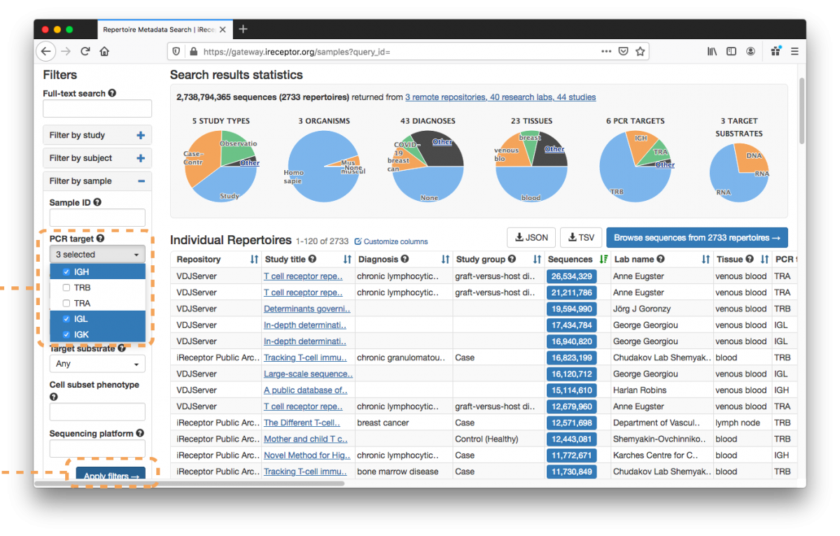Click the Diagnosis column help icon
The height and width of the screenshot is (536, 840).
click(405, 260)
